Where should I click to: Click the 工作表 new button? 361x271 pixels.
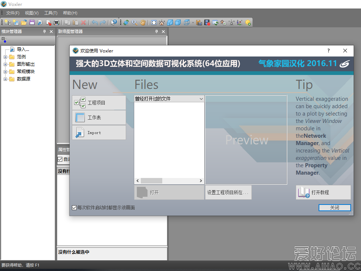click(99, 117)
